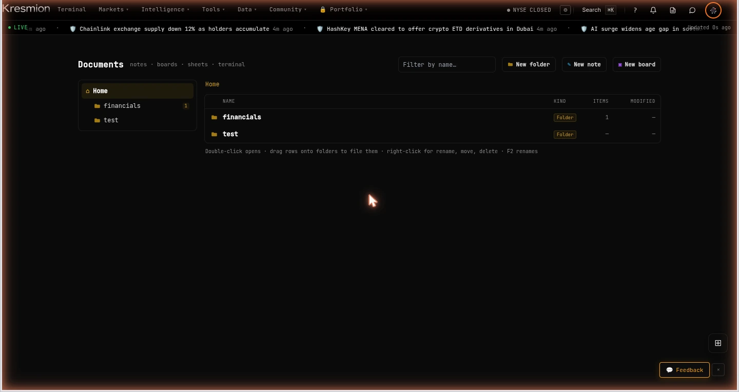The width and height of the screenshot is (739, 392).
Task: Click the NAME column header
Action: point(229,101)
